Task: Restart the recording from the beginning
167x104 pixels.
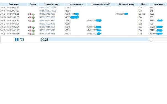Action: pos(22,40)
